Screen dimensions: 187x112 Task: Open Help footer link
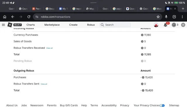point(84,105)
